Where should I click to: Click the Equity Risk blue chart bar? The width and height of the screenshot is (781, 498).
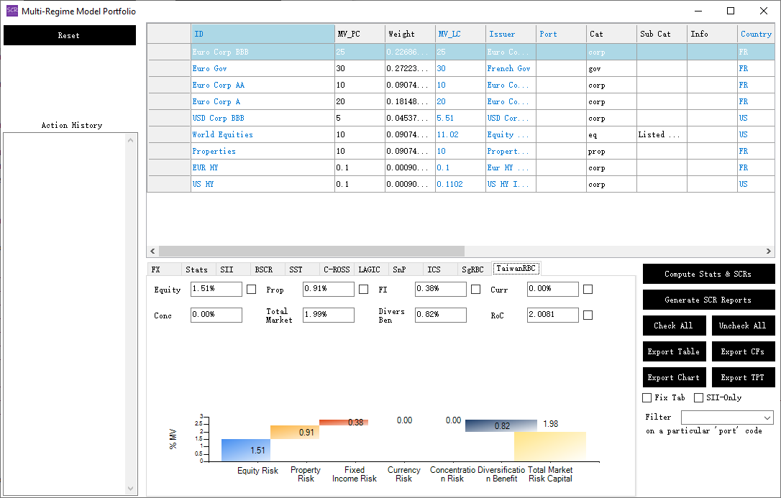(x=245, y=450)
